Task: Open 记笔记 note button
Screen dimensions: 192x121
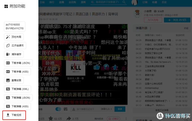Action: [x=114, y=119]
